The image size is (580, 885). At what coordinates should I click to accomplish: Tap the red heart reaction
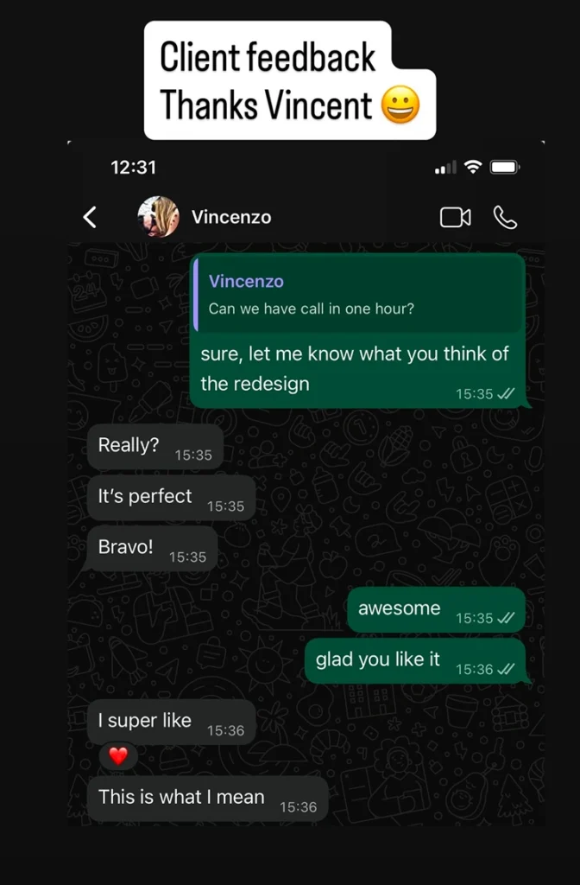(118, 755)
